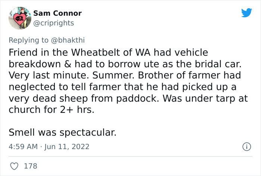Click the phrase 'picked up a'

click(210, 87)
